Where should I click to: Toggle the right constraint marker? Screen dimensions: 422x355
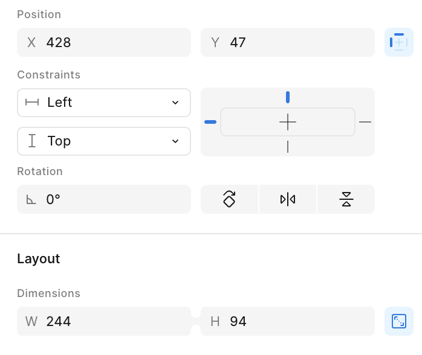click(x=365, y=122)
